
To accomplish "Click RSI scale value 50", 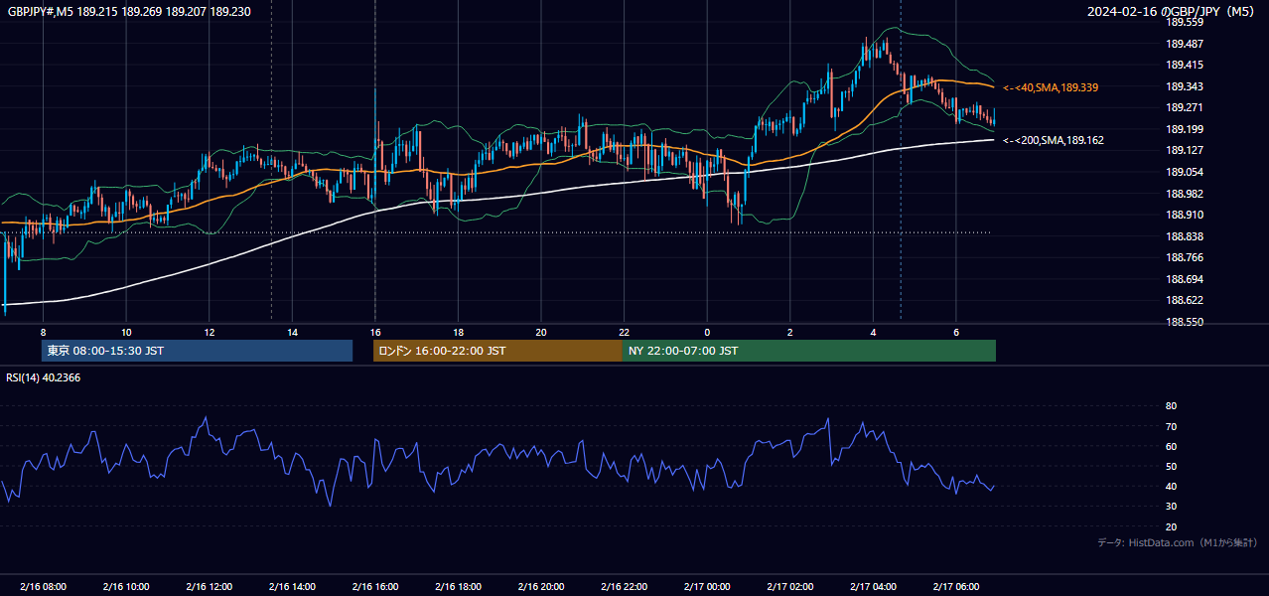I will tap(1171, 466).
